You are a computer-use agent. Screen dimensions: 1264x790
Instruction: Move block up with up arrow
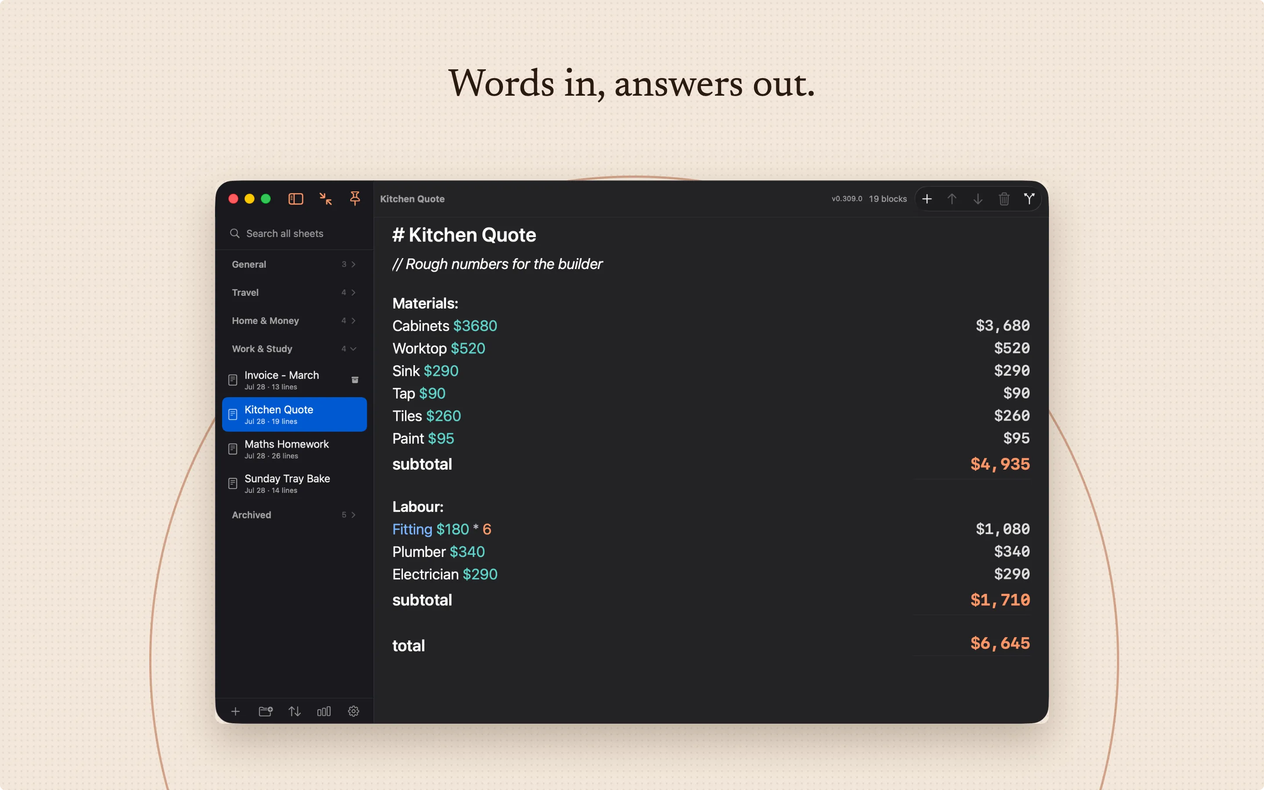click(x=952, y=198)
